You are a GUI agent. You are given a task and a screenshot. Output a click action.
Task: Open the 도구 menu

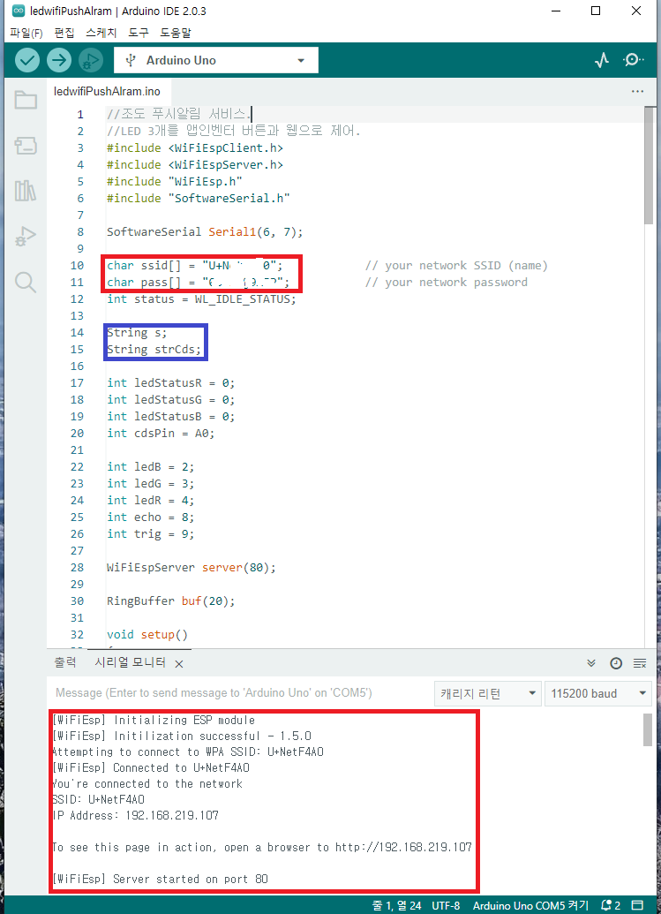click(139, 33)
